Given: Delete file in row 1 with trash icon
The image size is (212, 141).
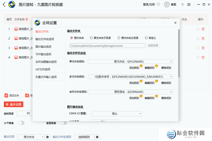Looking at the screenshot, I should click(203, 29).
